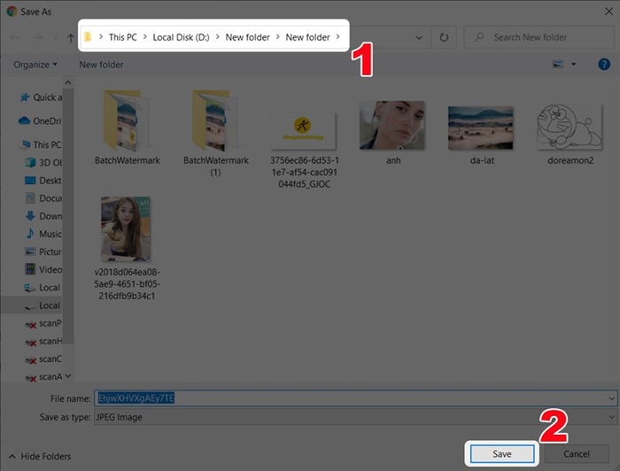Select the BatchWatermark (1) folder

(215, 133)
